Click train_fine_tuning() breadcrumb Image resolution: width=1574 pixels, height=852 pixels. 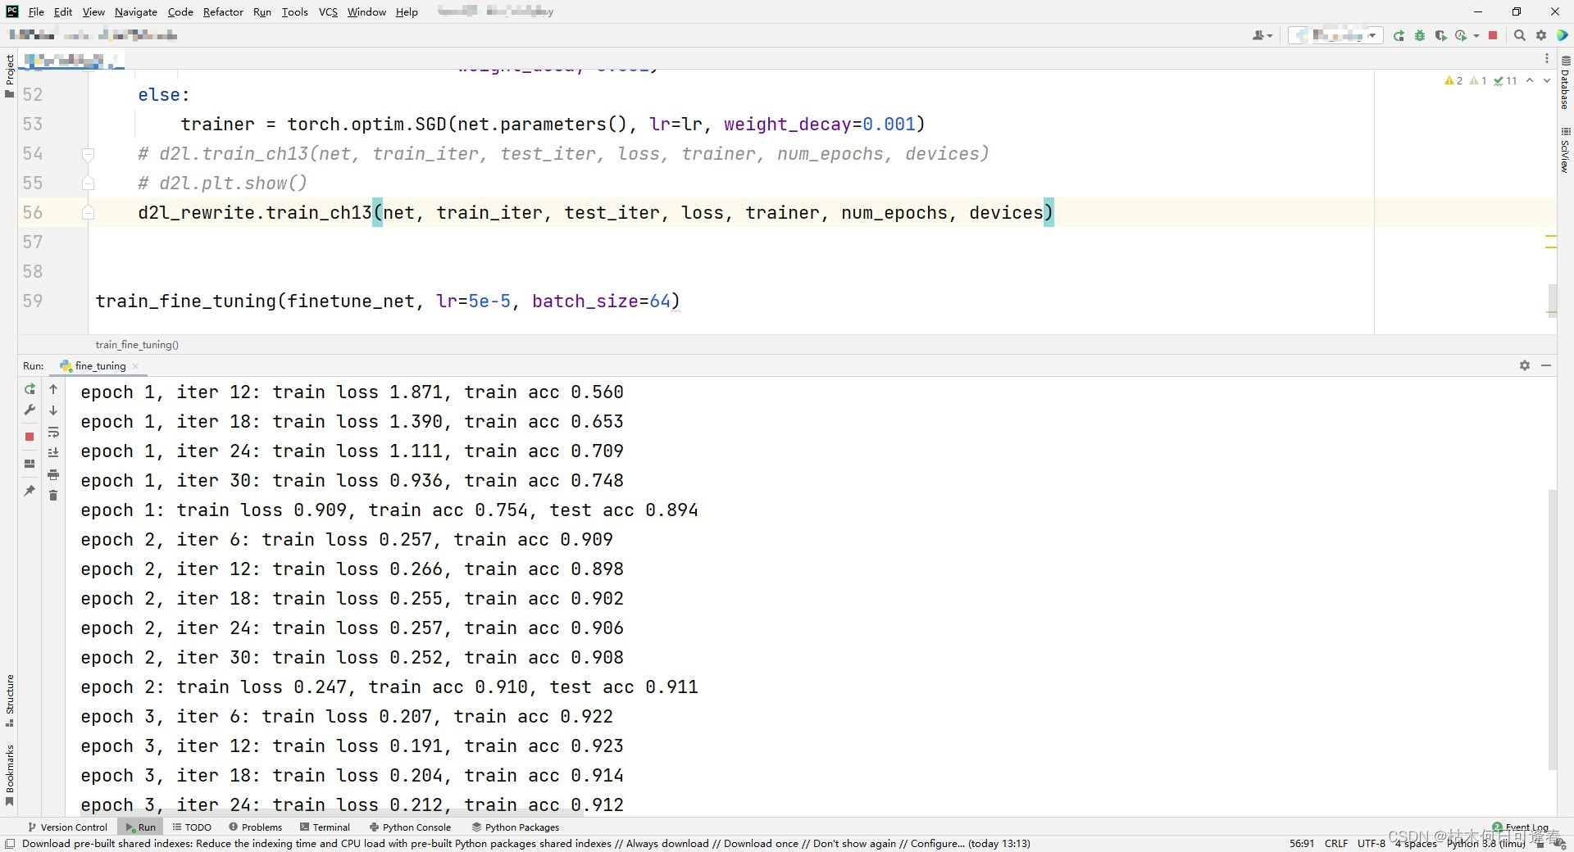(x=137, y=345)
